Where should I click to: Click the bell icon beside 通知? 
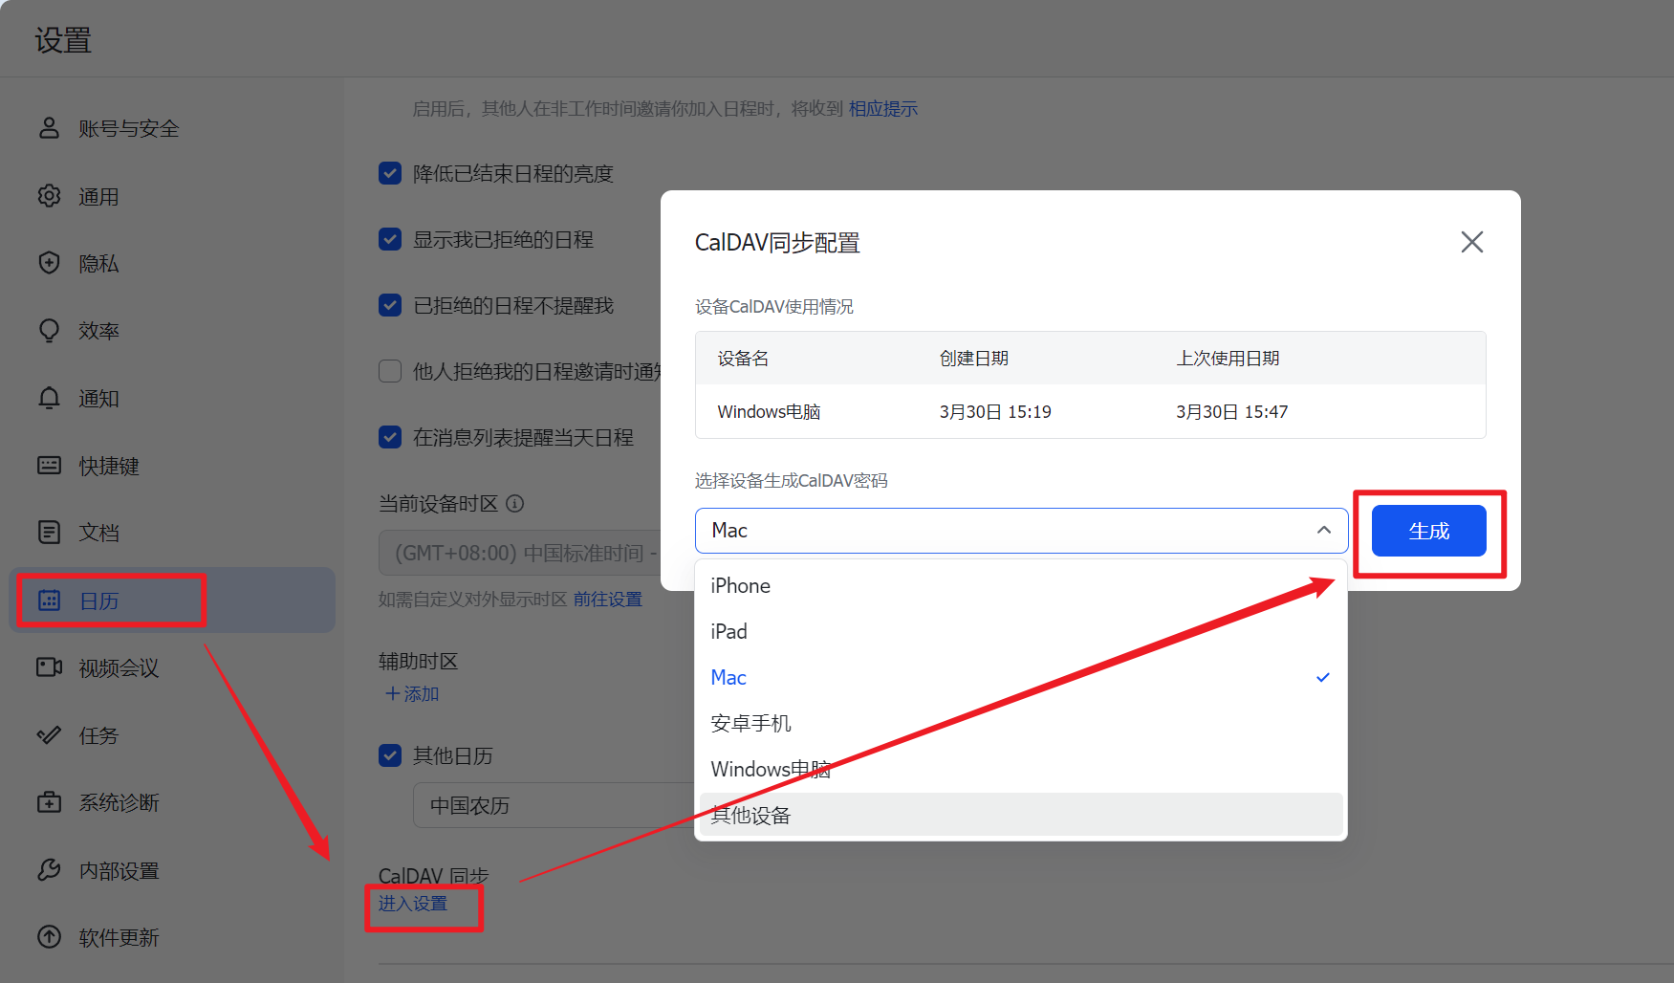coord(49,398)
